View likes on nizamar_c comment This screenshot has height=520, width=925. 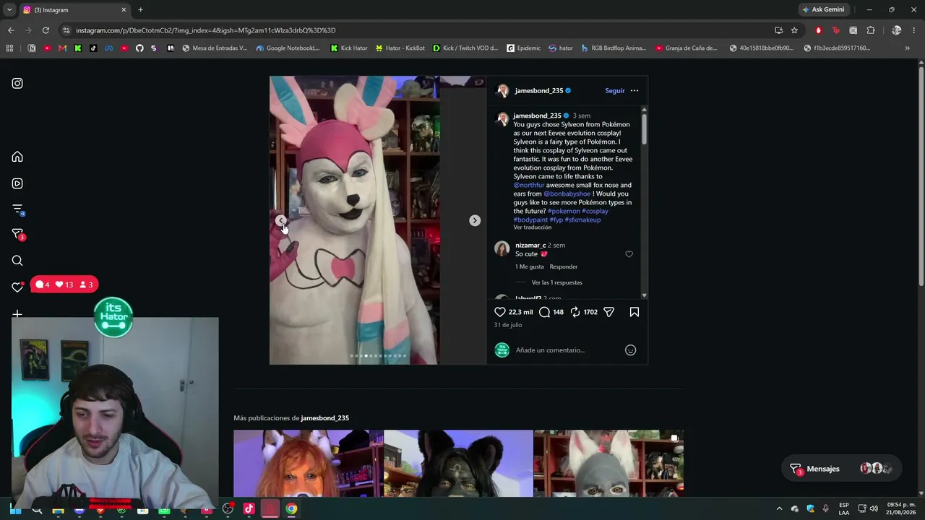pos(530,267)
